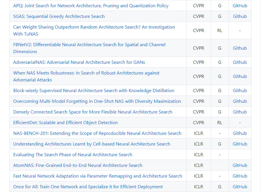Open SGAS Sequential Greedy Architecture Search paper
Viewport: 261px width, 192px height.
59,16
